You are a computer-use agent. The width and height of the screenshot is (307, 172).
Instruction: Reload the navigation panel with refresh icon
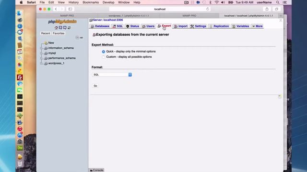point(69,28)
